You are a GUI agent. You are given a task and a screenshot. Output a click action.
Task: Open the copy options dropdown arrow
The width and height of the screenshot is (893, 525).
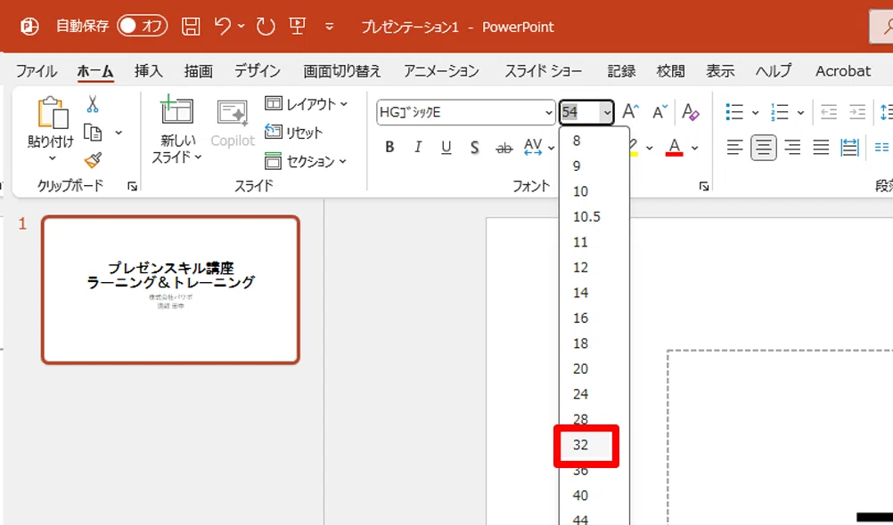[x=119, y=133]
